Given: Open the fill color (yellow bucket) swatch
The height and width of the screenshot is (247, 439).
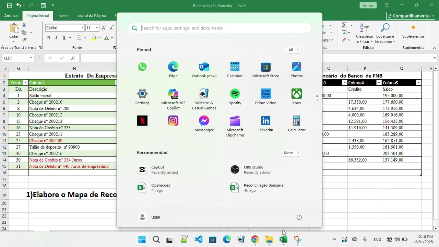Looking at the screenshot, I should [94, 38].
